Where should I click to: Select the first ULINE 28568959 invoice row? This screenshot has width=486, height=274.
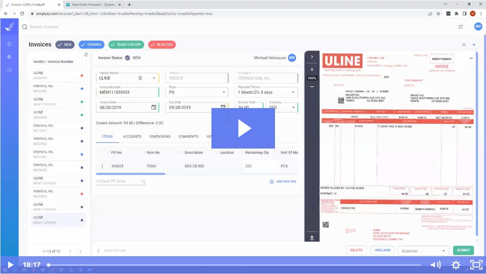(x=59, y=75)
